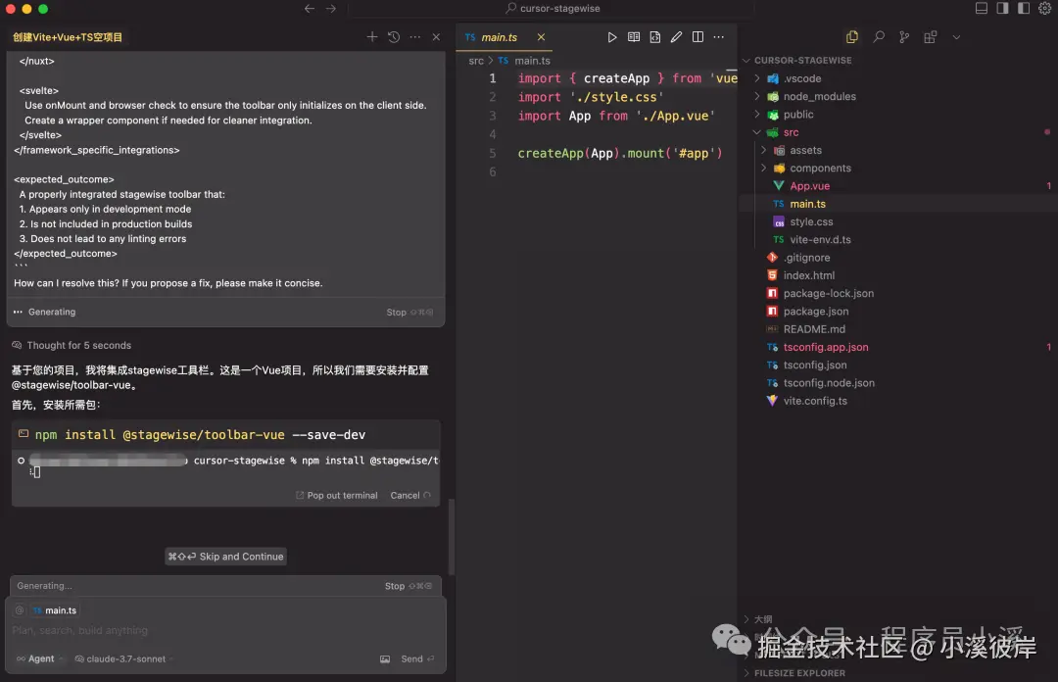Toggle the primary sidebar visibility

click(x=1001, y=8)
